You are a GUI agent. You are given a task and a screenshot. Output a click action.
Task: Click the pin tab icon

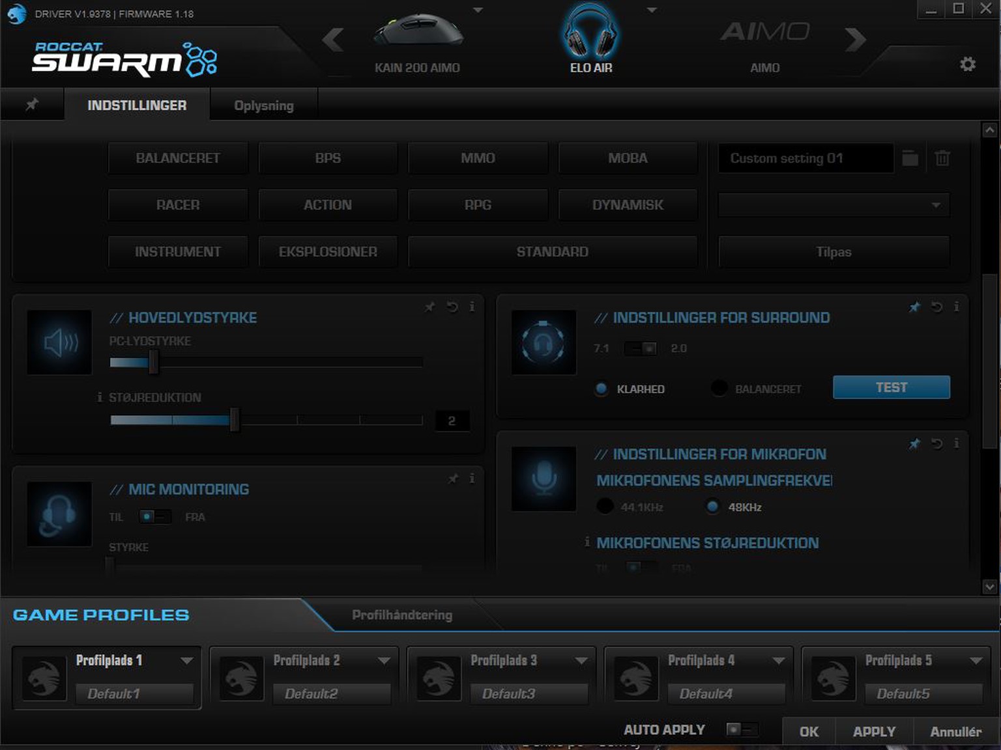[31, 104]
